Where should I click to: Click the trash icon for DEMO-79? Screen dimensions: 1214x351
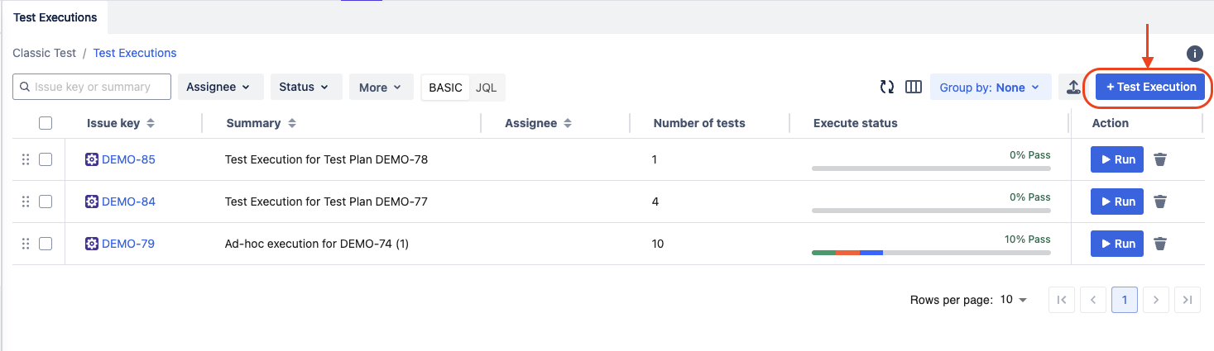1160,244
